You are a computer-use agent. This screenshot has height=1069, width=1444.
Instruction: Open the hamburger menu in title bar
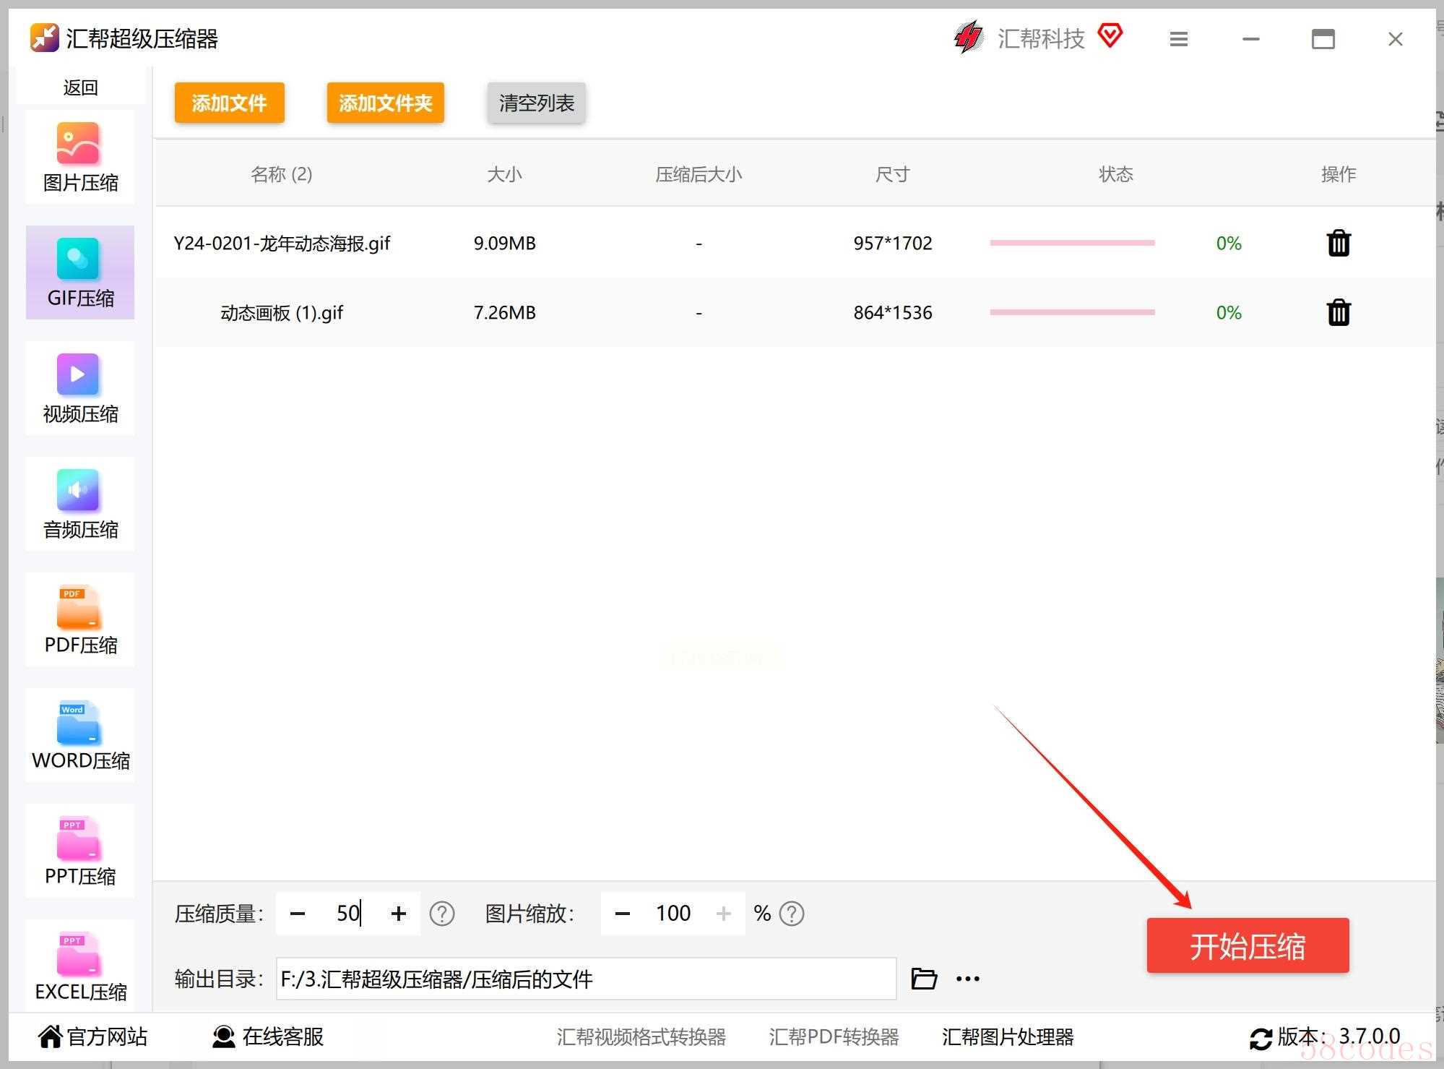1179,39
